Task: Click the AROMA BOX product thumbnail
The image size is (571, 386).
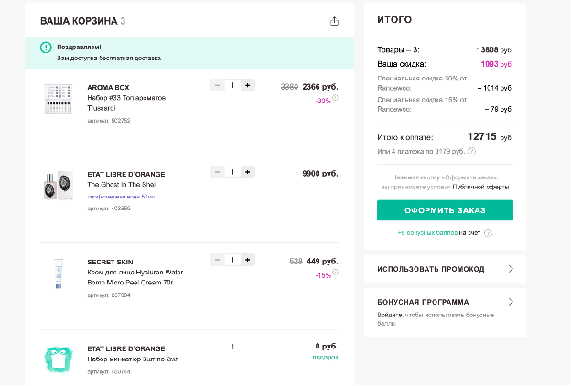Action: tap(58, 99)
